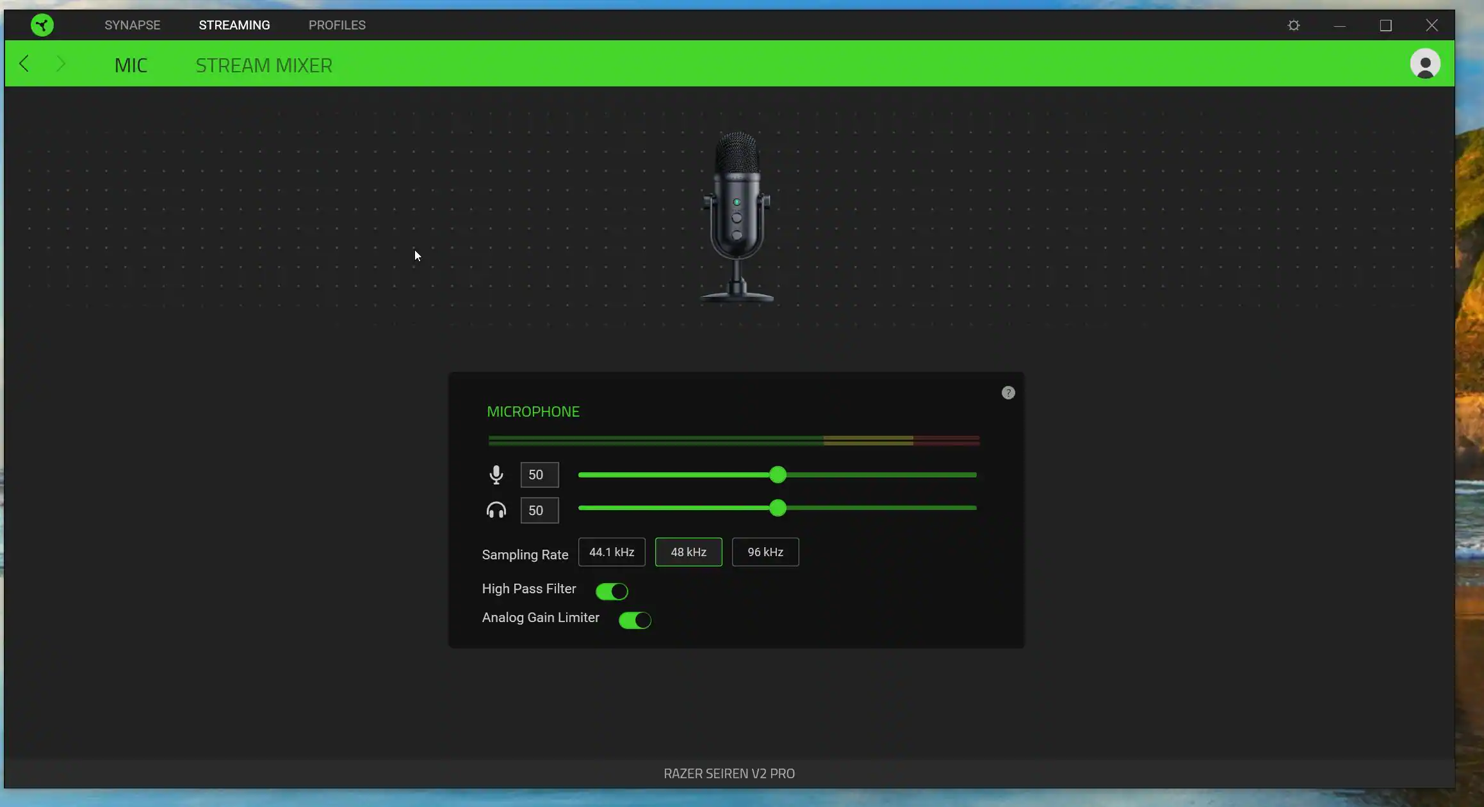Select 44.1 kHz sampling rate
Image resolution: width=1484 pixels, height=807 pixels.
click(x=612, y=552)
